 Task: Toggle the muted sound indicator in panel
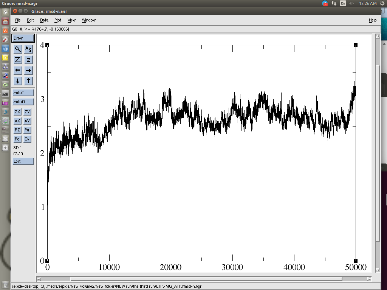[x=352, y=3]
